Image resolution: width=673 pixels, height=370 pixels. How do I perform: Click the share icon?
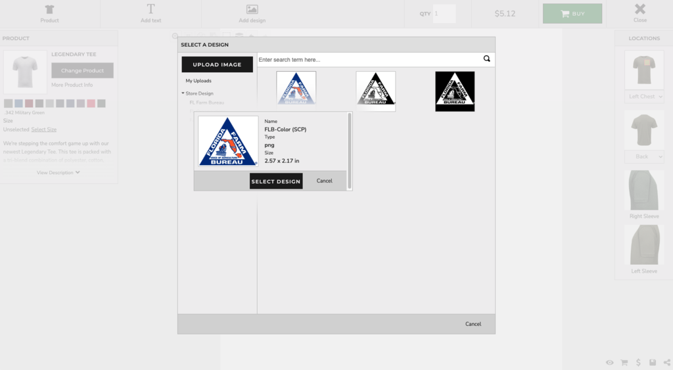click(x=667, y=363)
